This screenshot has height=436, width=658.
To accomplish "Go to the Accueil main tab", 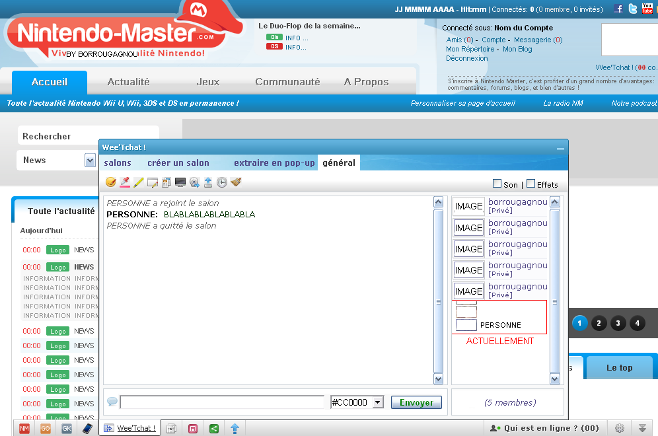I will coord(50,82).
